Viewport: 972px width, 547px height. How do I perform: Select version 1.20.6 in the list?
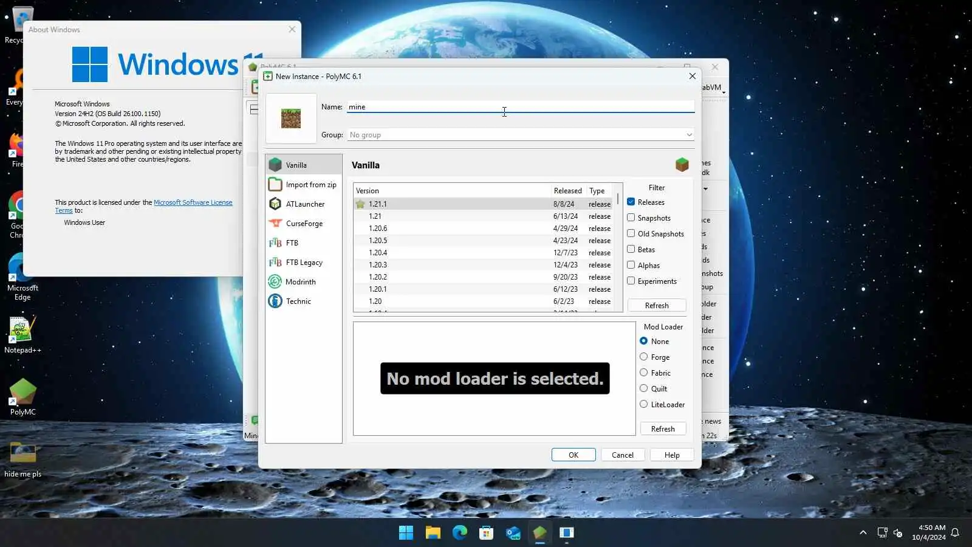coord(484,229)
